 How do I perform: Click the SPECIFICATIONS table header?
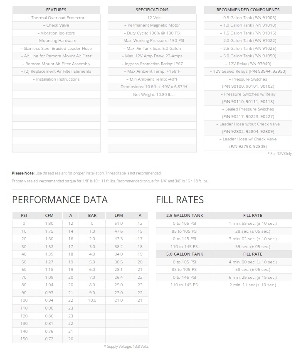coord(152,10)
